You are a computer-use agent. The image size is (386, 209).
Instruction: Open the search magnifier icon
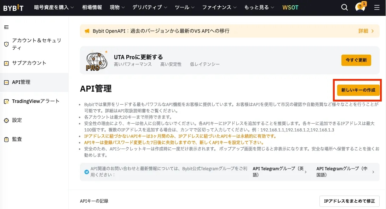click(x=344, y=7)
